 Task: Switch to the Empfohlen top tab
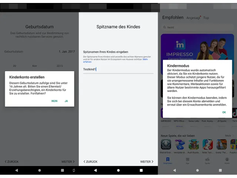point(173,17)
